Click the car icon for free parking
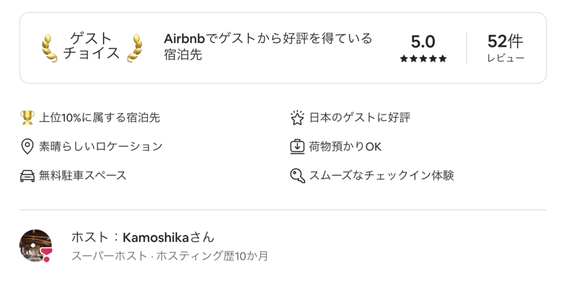 click(27, 175)
